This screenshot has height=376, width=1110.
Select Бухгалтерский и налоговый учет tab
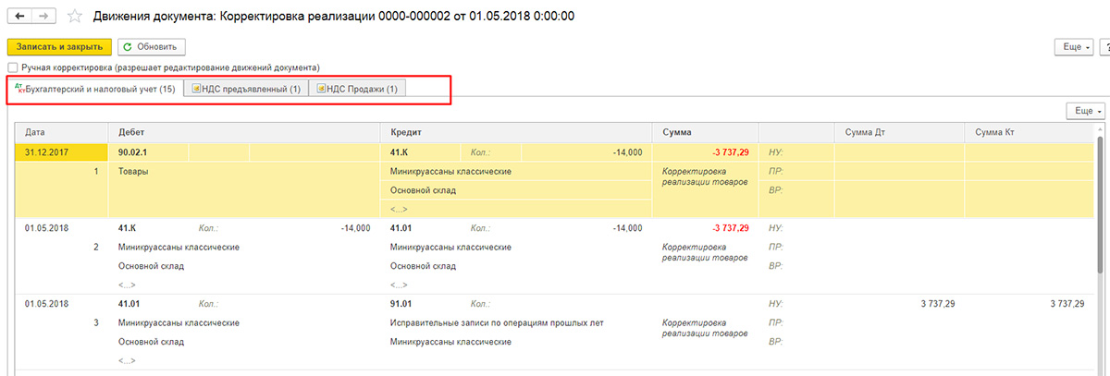tap(95, 89)
